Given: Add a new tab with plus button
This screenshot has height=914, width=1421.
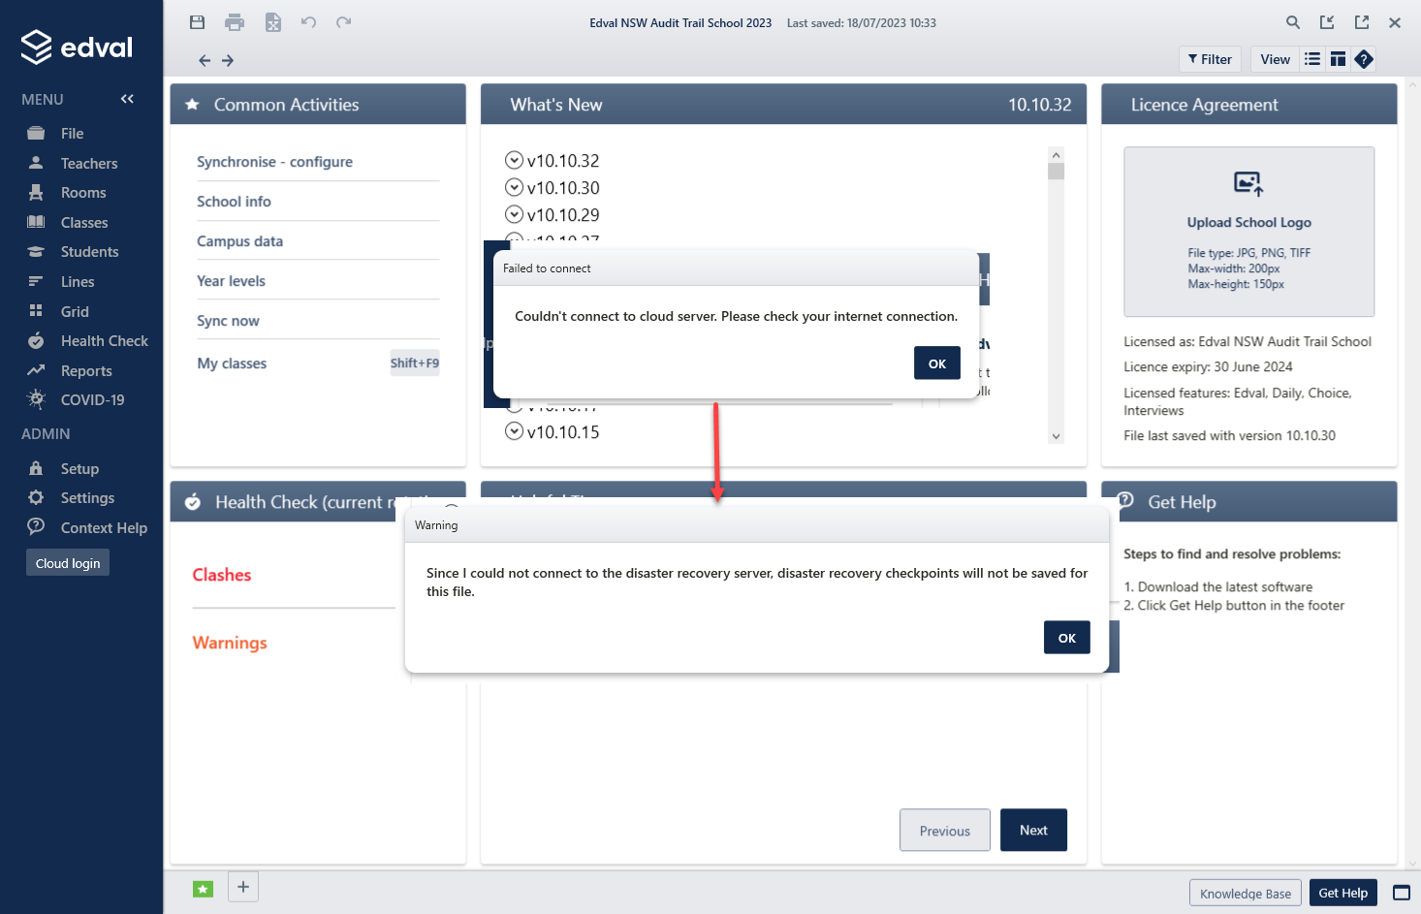Looking at the screenshot, I should click(243, 887).
